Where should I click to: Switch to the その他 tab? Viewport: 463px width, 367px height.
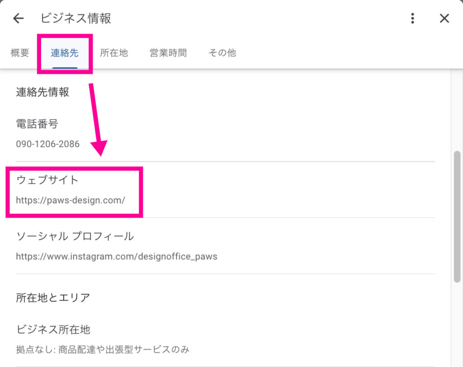[x=222, y=53]
